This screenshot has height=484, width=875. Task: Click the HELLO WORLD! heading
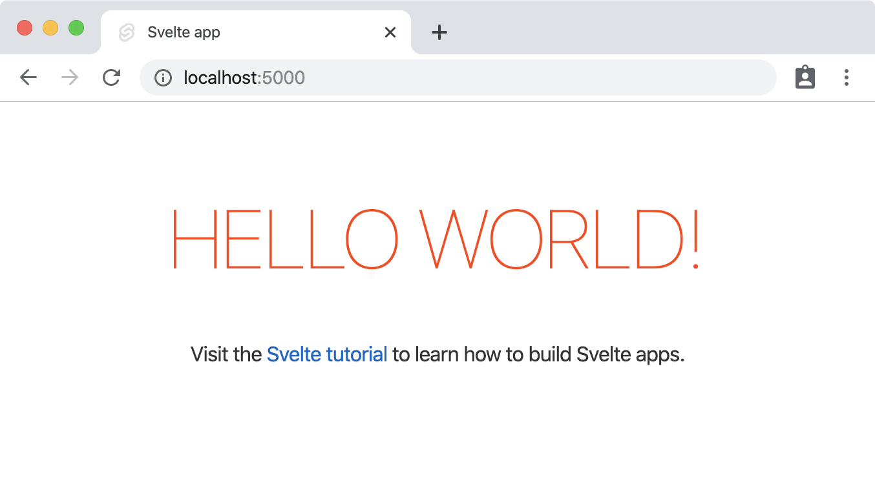pyautogui.click(x=436, y=239)
